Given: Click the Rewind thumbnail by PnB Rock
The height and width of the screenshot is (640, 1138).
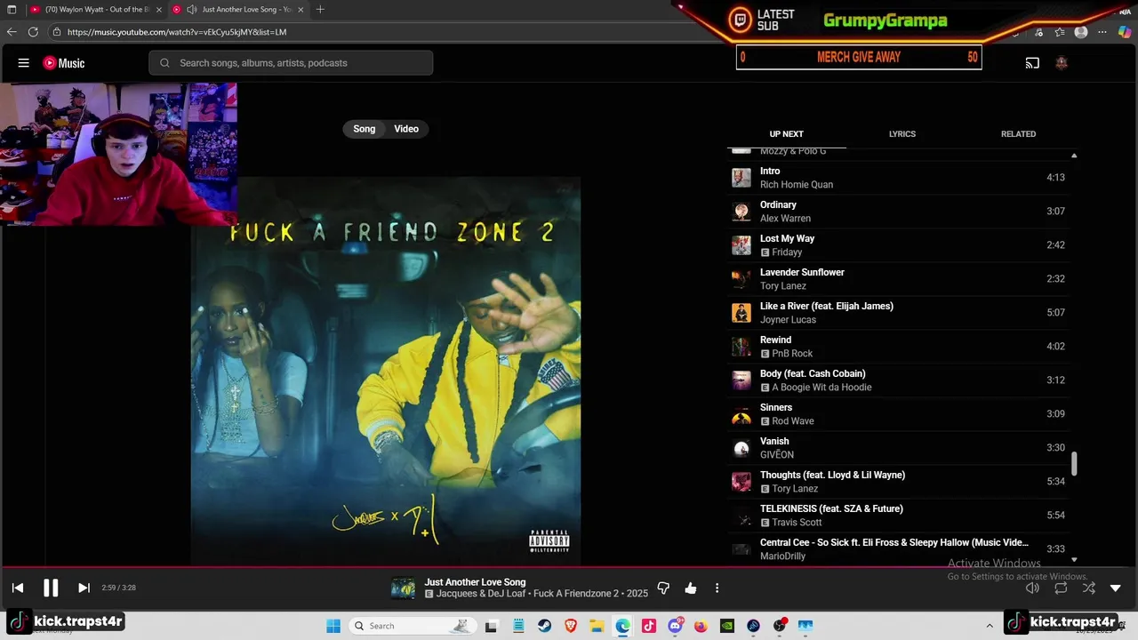Looking at the screenshot, I should [x=741, y=347].
